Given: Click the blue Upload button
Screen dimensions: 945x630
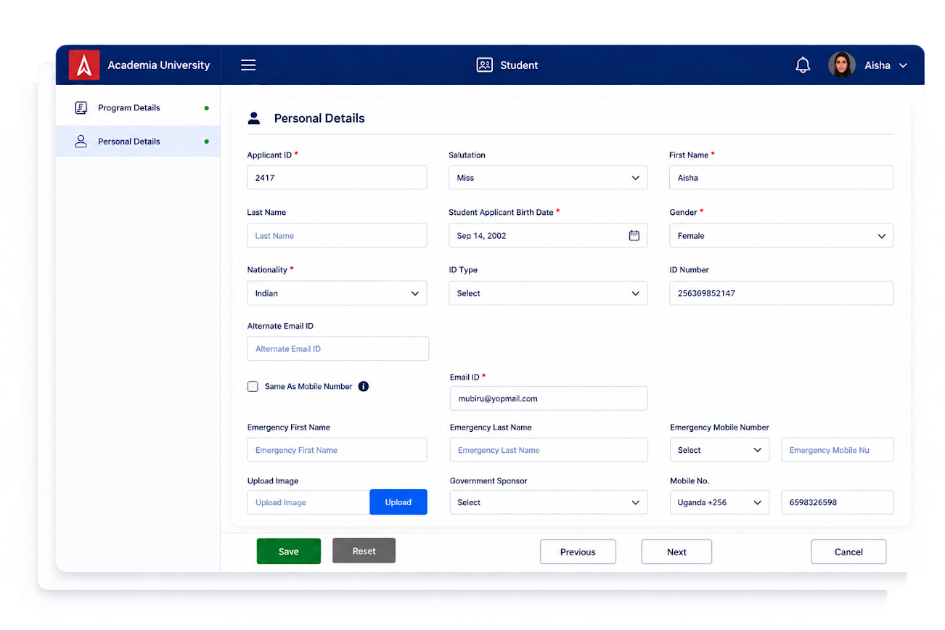Looking at the screenshot, I should (398, 502).
